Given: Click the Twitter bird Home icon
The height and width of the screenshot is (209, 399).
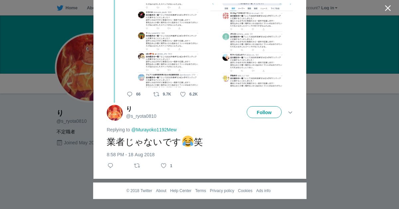Looking at the screenshot, I should pos(60,8).
